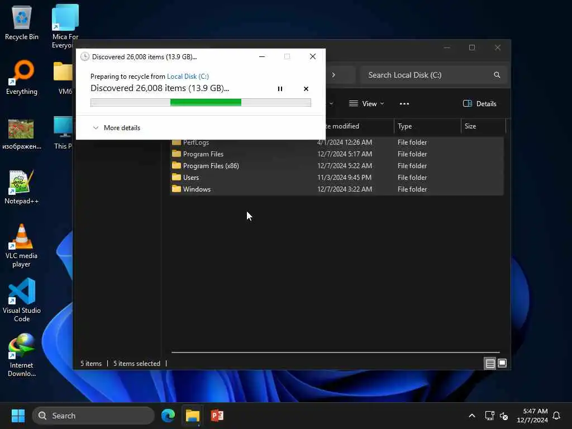This screenshot has width=572, height=429.
Task: Click date 12/7/2024 3:22 AM cell
Action: (344, 189)
